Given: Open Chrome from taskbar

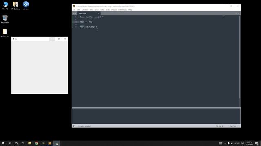Looking at the screenshot, I should [36, 143].
